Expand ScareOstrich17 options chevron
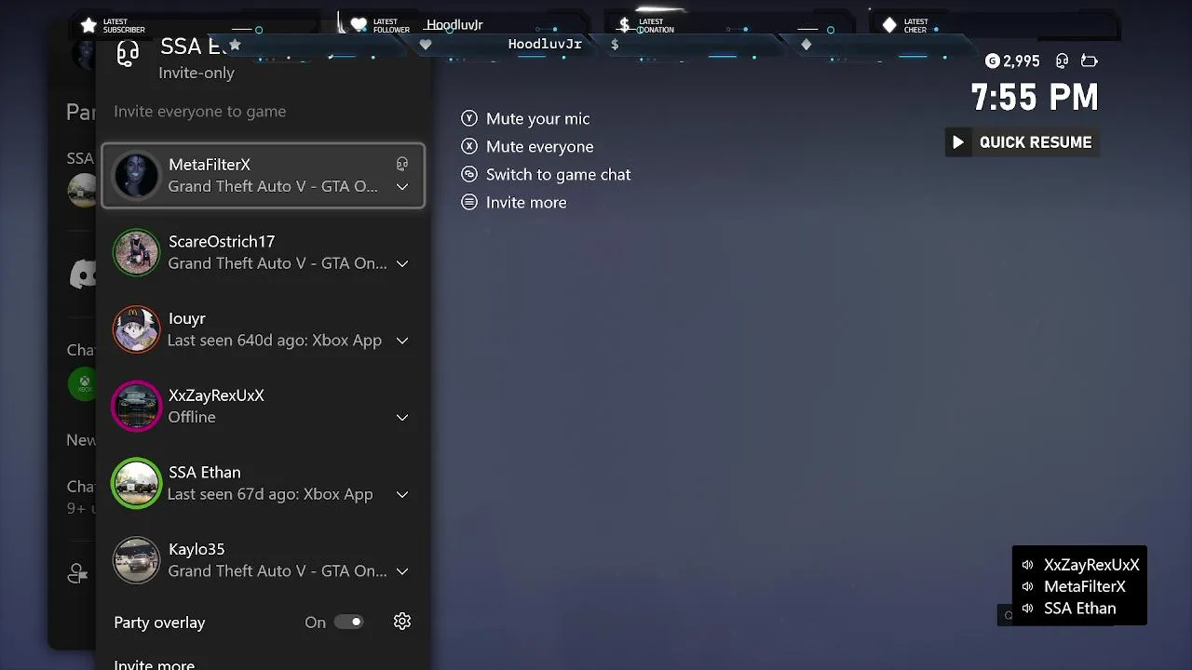This screenshot has height=670, width=1192. pos(402,264)
